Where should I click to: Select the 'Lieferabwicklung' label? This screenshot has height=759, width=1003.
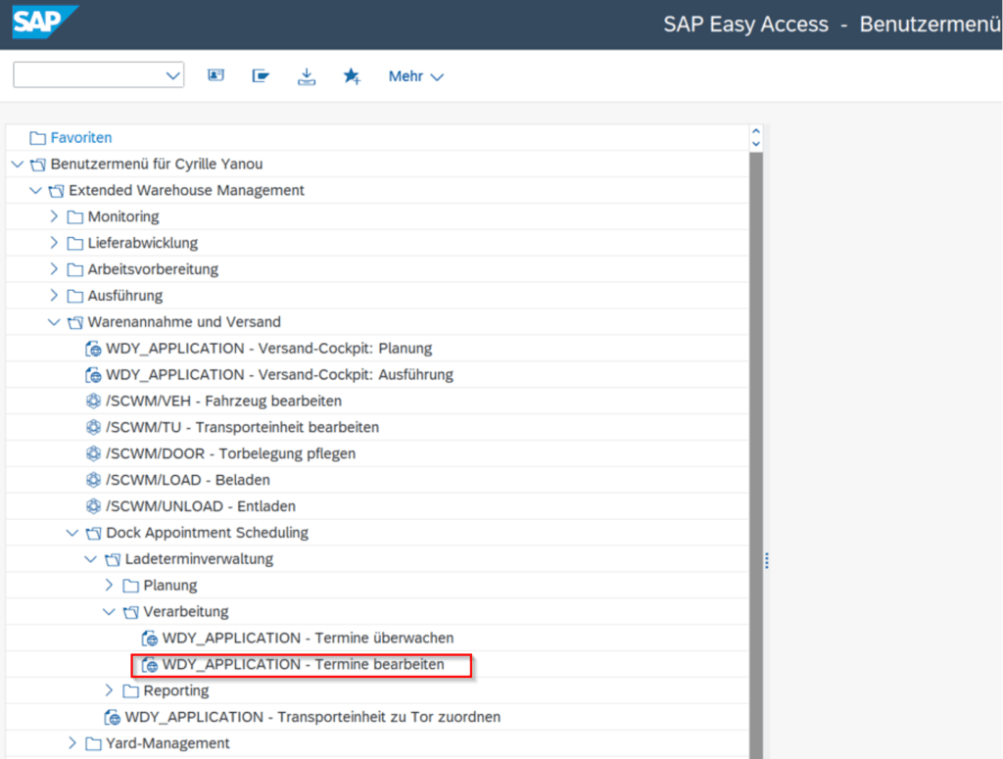click(143, 243)
